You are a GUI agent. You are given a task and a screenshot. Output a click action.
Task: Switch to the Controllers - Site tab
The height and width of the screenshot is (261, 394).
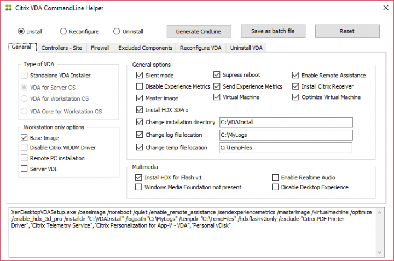(x=61, y=48)
